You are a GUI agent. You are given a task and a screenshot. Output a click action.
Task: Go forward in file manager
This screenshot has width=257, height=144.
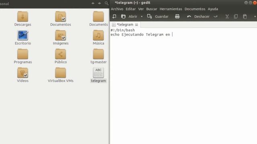(100, 3)
